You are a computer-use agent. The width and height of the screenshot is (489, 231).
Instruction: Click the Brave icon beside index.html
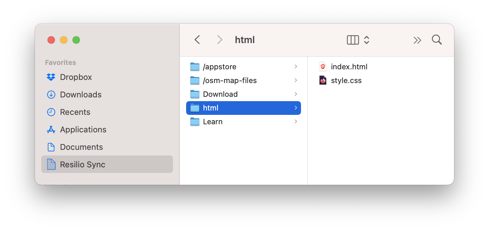click(x=323, y=66)
